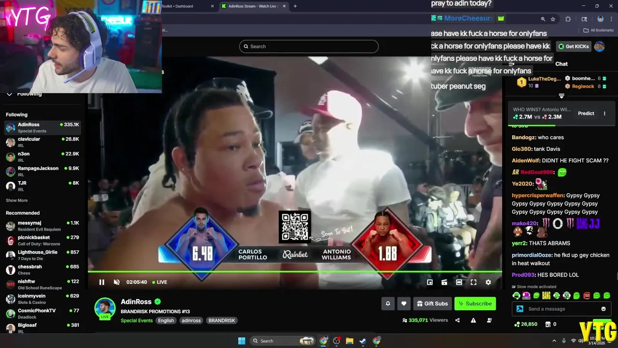
Task: Click the adinross tag
Action: [x=191, y=320]
